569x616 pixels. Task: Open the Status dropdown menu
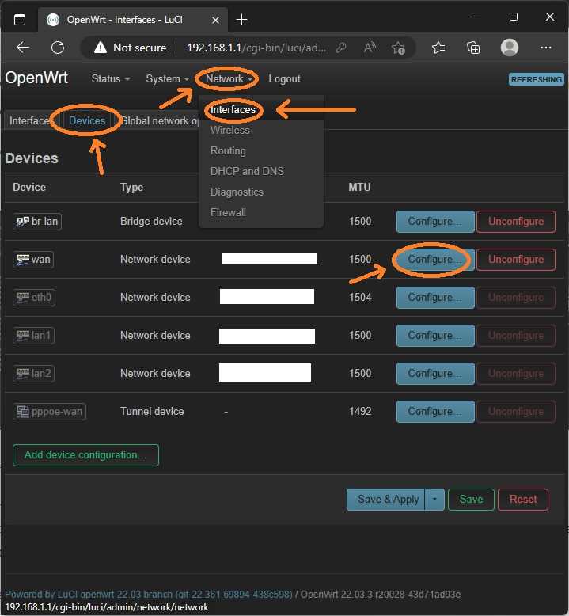tap(111, 79)
